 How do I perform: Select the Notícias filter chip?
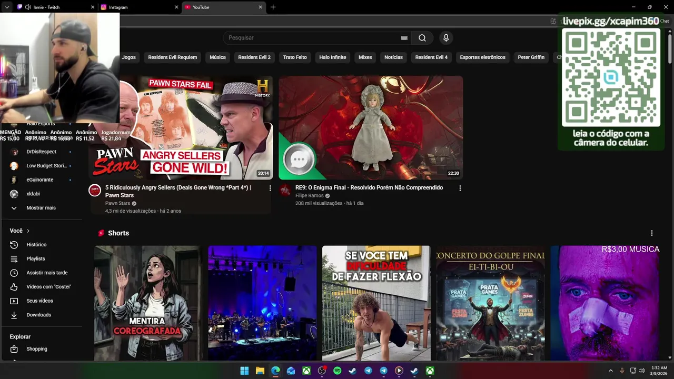(x=393, y=57)
